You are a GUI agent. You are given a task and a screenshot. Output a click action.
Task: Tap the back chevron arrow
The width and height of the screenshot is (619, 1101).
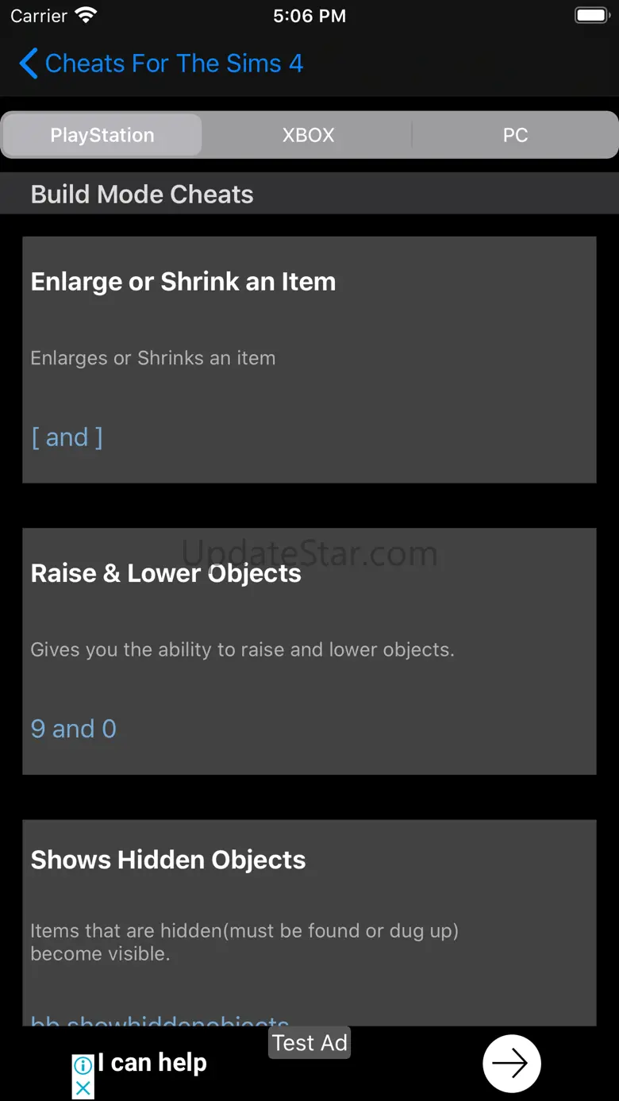point(29,64)
